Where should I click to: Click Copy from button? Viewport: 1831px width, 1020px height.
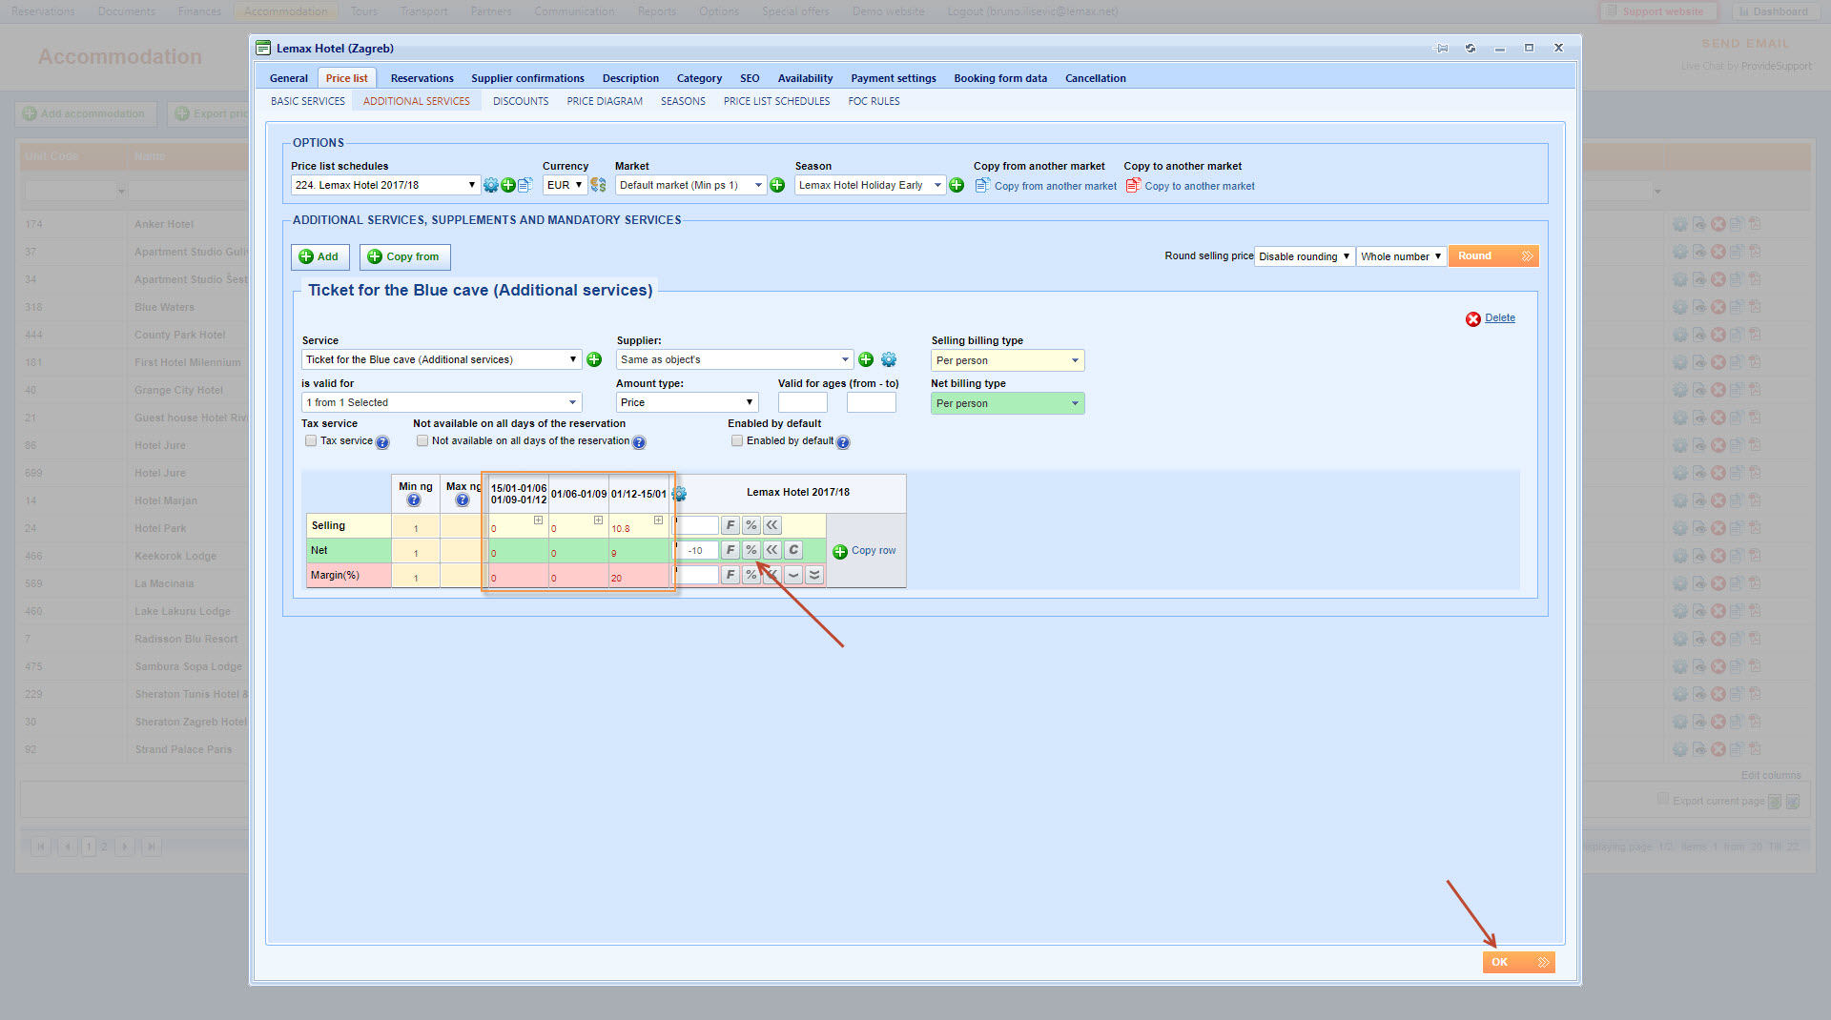404,256
